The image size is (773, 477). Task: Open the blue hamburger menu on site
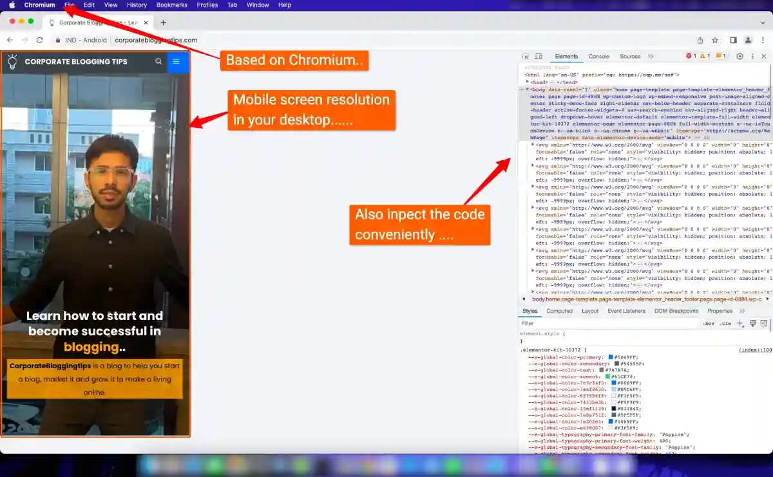177,62
